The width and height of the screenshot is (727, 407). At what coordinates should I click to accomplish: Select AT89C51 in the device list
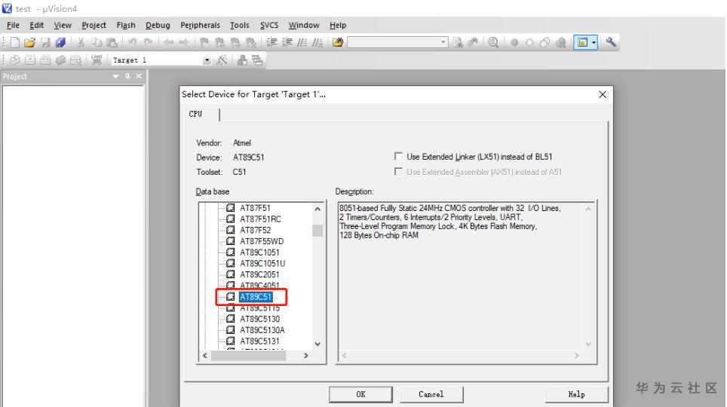click(x=256, y=297)
